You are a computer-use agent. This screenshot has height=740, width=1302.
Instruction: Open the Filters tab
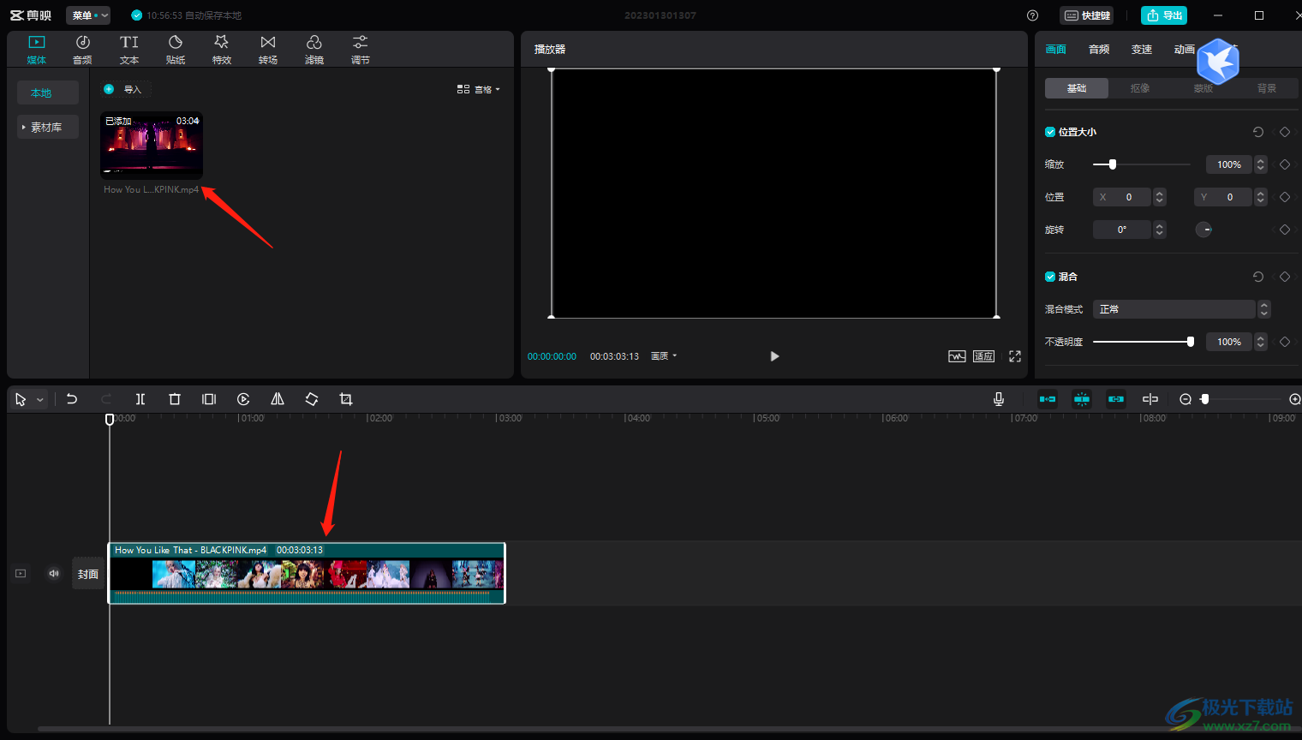click(x=314, y=50)
